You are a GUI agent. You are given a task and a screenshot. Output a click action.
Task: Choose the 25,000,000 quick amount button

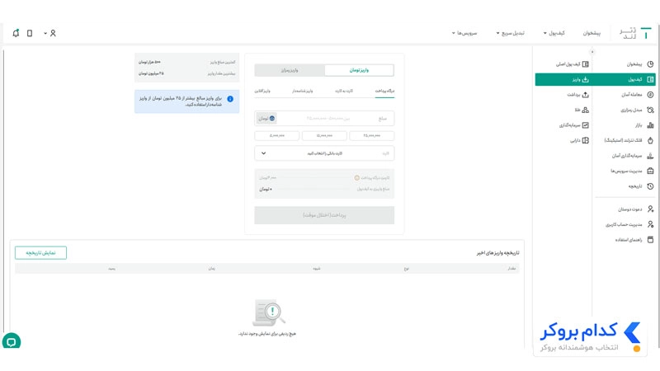(x=372, y=135)
